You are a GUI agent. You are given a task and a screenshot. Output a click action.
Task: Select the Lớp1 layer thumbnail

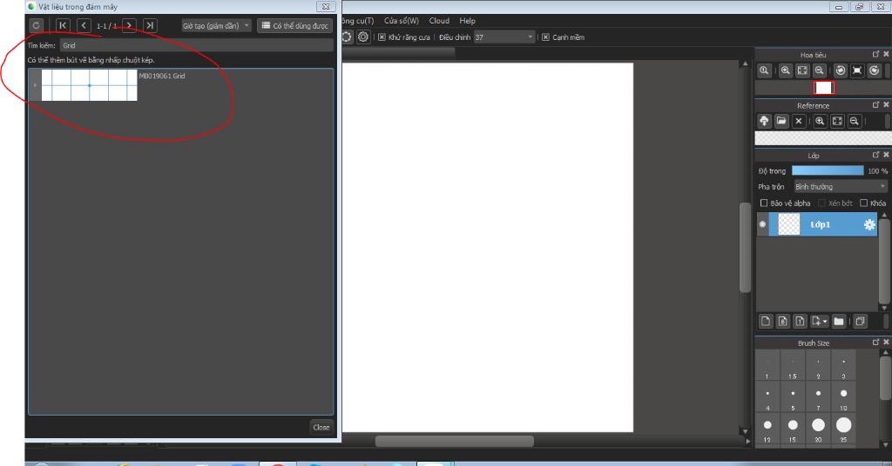(788, 224)
